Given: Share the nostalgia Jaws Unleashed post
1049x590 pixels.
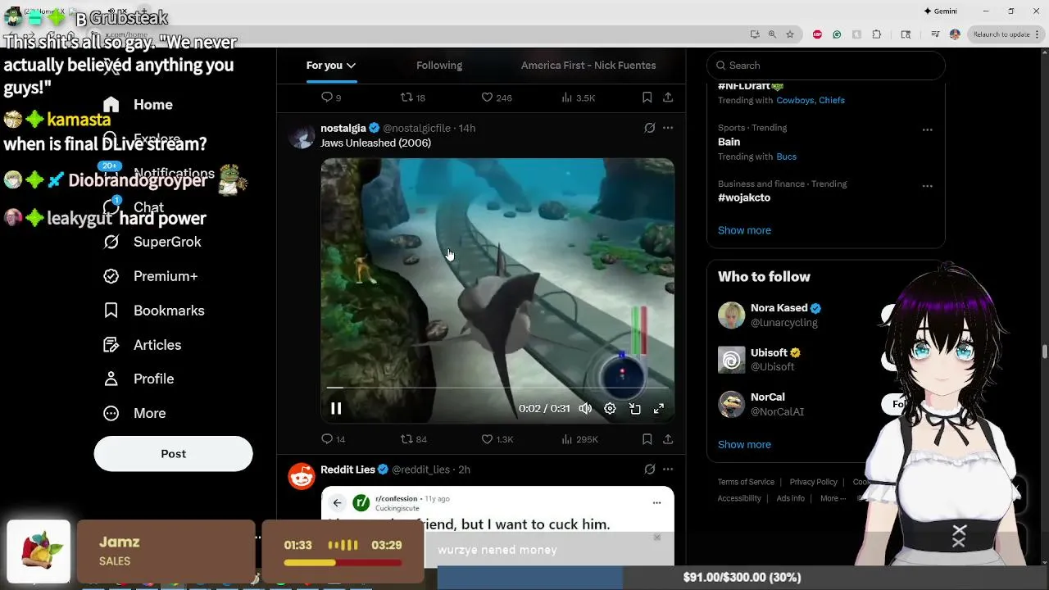Looking at the screenshot, I should (x=668, y=439).
